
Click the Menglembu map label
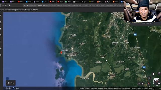pos(115,13)
